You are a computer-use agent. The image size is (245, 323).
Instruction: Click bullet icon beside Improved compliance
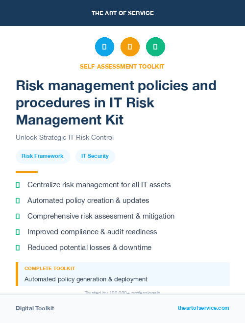click(18, 232)
